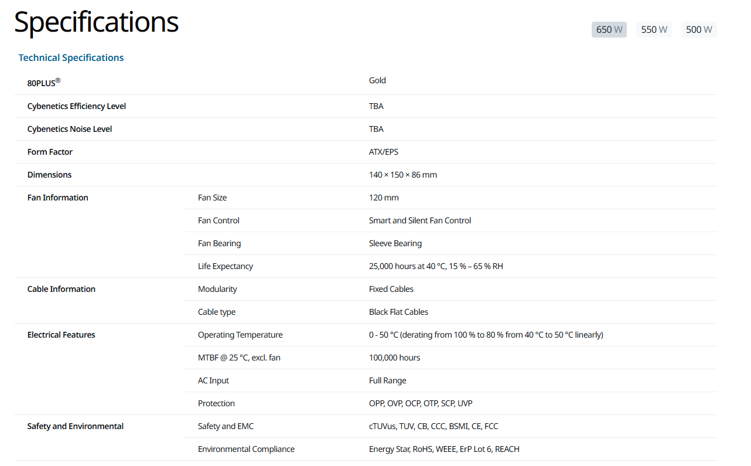Click the Electrical Features section label
Viewport: 751px width, 466px height.
tap(61, 335)
